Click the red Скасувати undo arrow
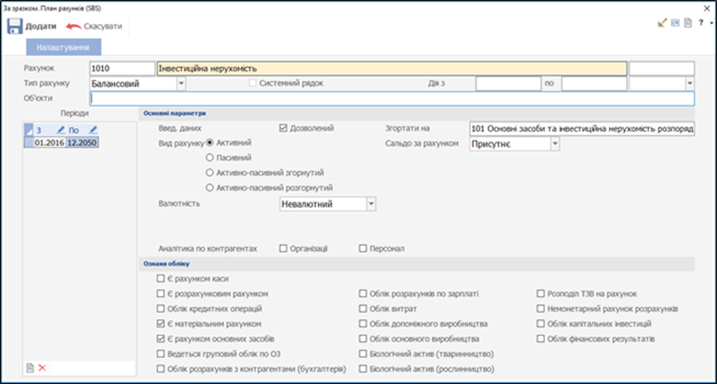The image size is (717, 384). click(x=74, y=27)
